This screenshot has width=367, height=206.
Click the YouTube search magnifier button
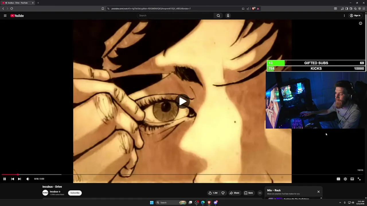point(218,15)
